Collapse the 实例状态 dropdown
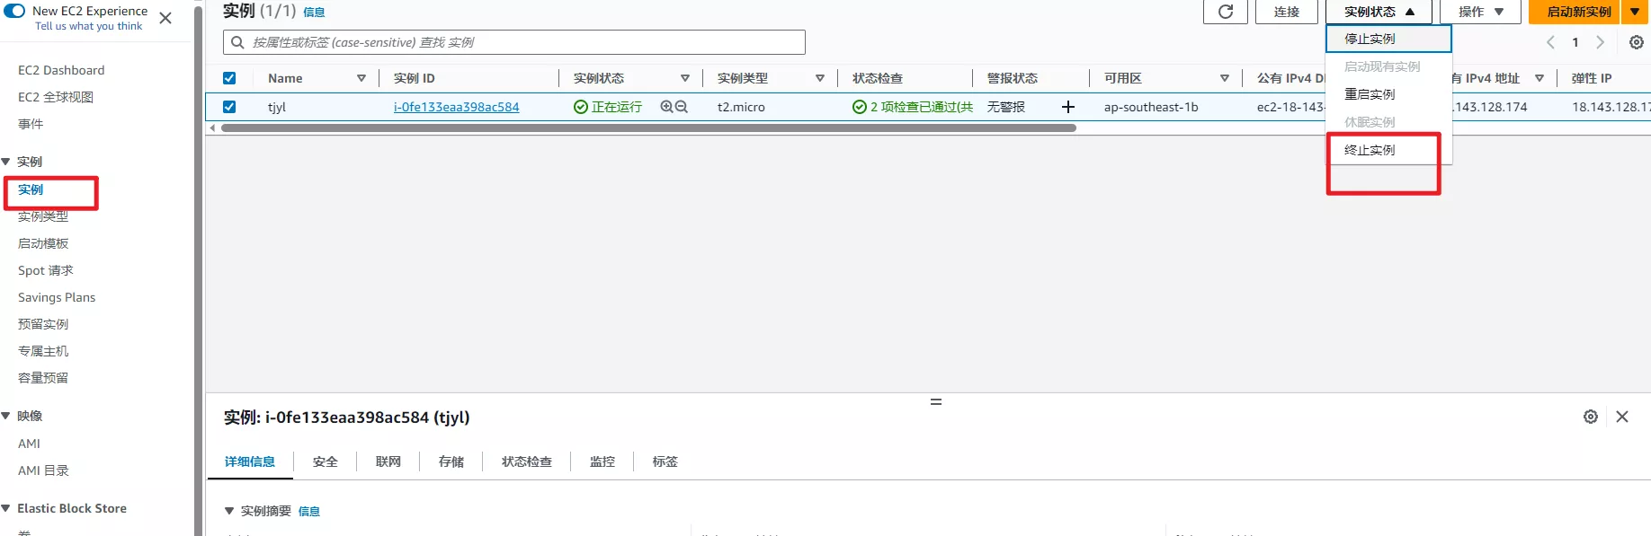This screenshot has width=1651, height=536. click(1379, 12)
